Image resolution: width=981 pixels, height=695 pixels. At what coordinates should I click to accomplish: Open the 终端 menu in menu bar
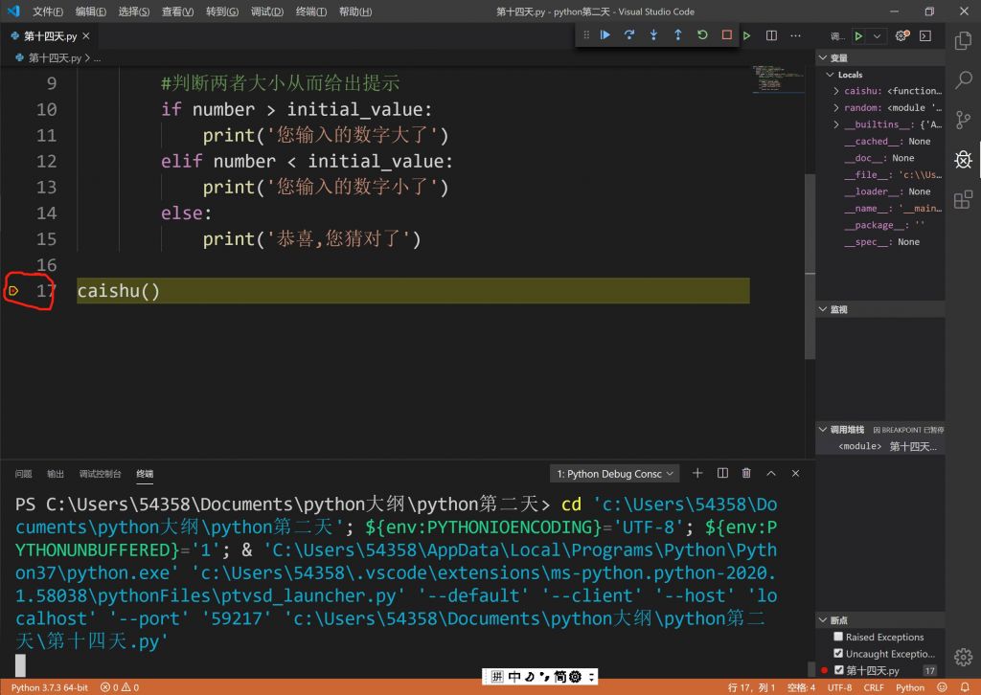(310, 11)
